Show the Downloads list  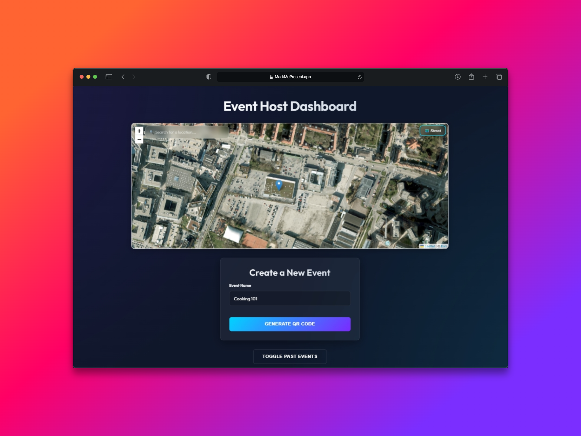coord(458,77)
